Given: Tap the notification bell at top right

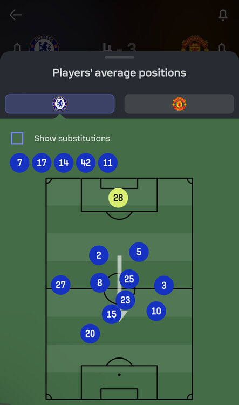Looking at the screenshot, I should (x=223, y=15).
